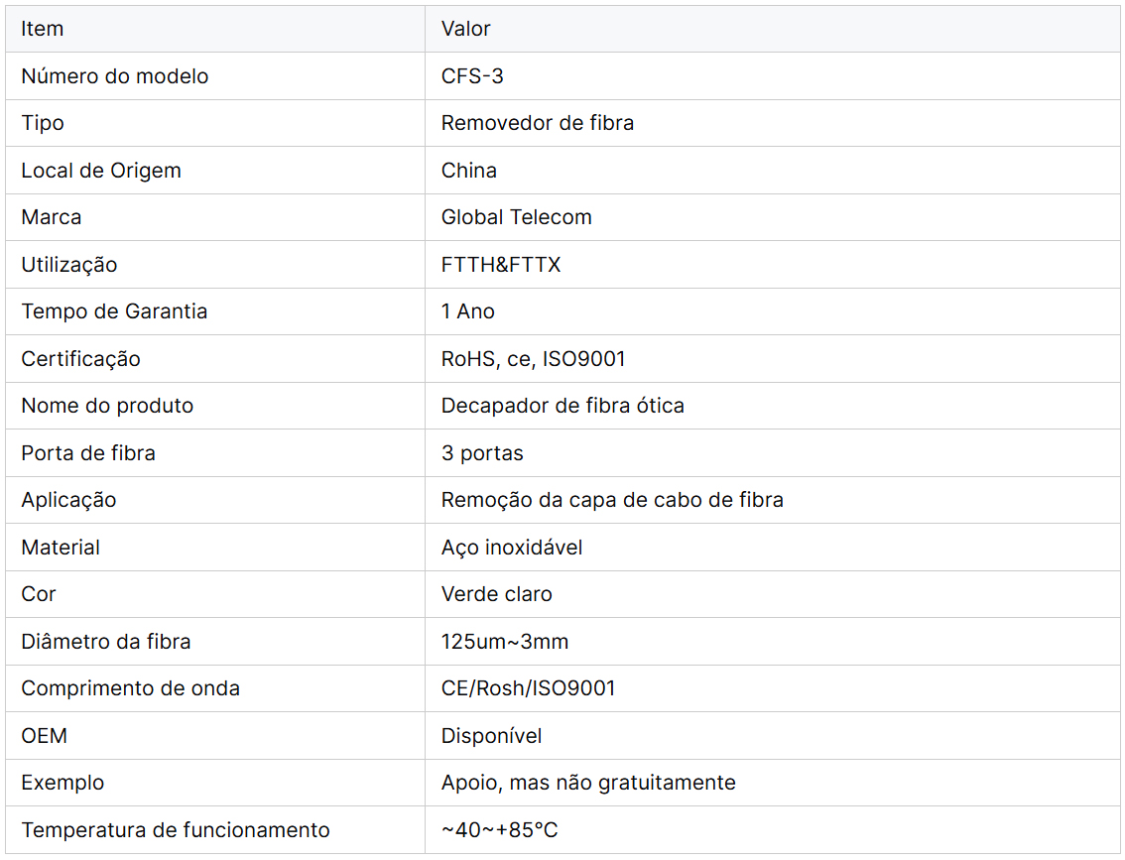
Task: Select 'Decapador de fibra ótica' product name
Action: [x=562, y=406]
